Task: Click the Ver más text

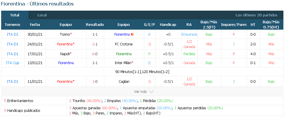Action: coord(140,92)
